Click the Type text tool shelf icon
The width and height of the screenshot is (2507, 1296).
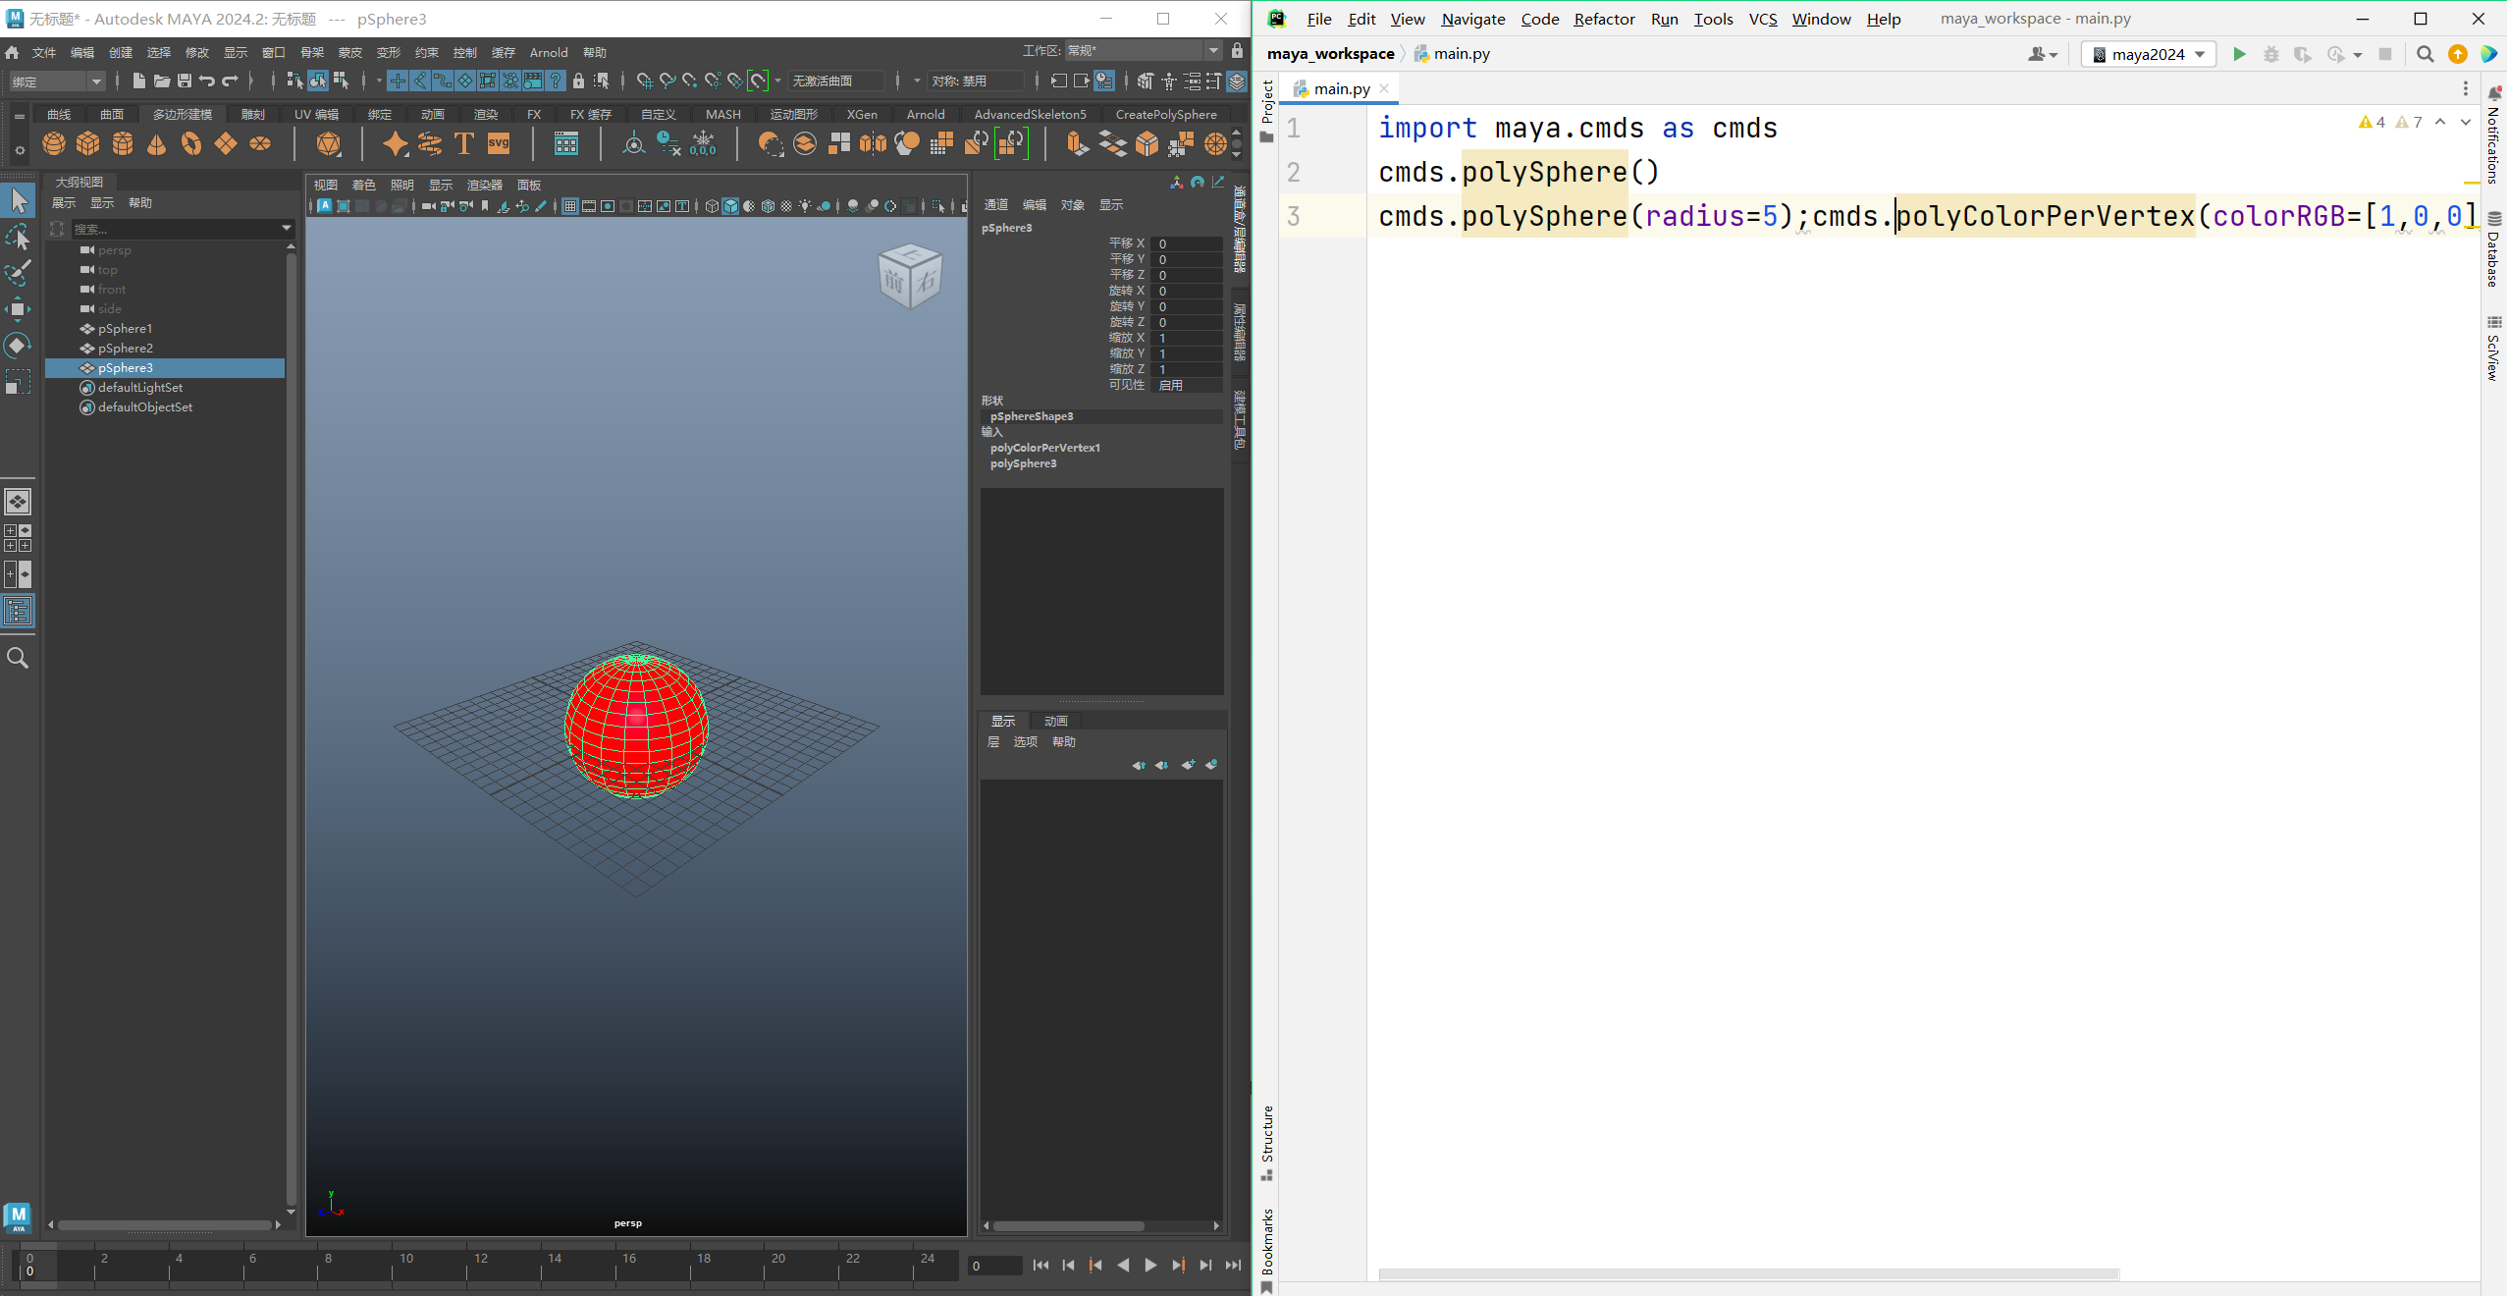pos(464,144)
